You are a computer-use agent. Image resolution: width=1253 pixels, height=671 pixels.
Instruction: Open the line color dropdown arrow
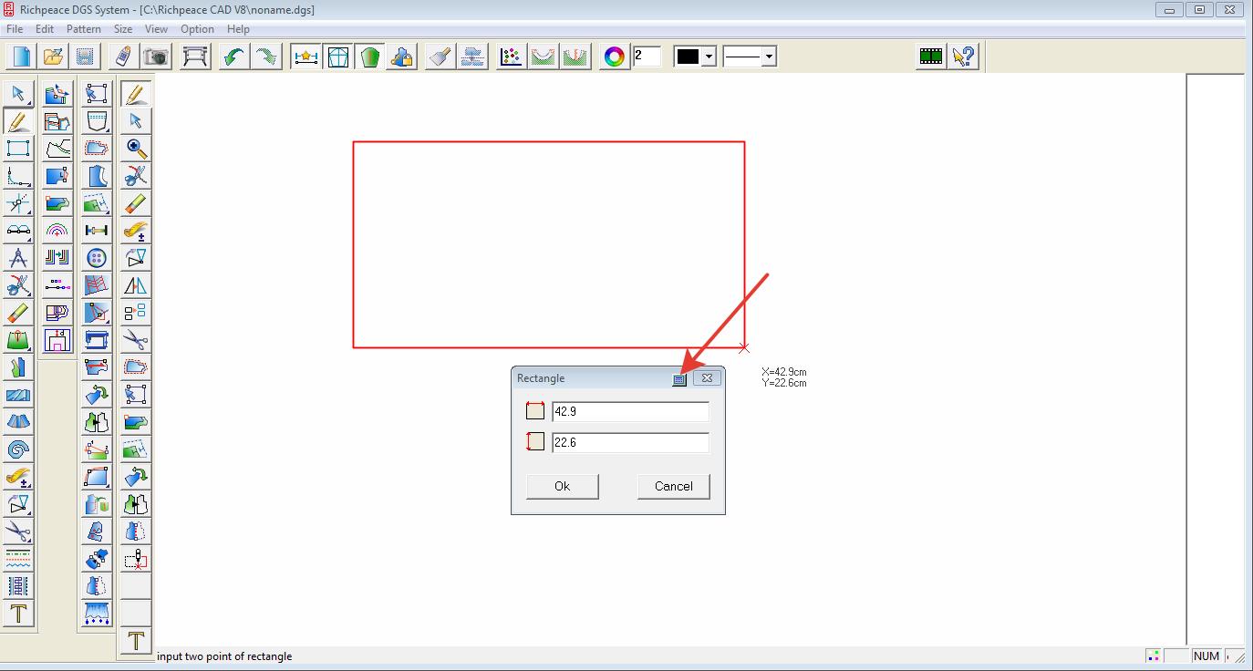[709, 57]
